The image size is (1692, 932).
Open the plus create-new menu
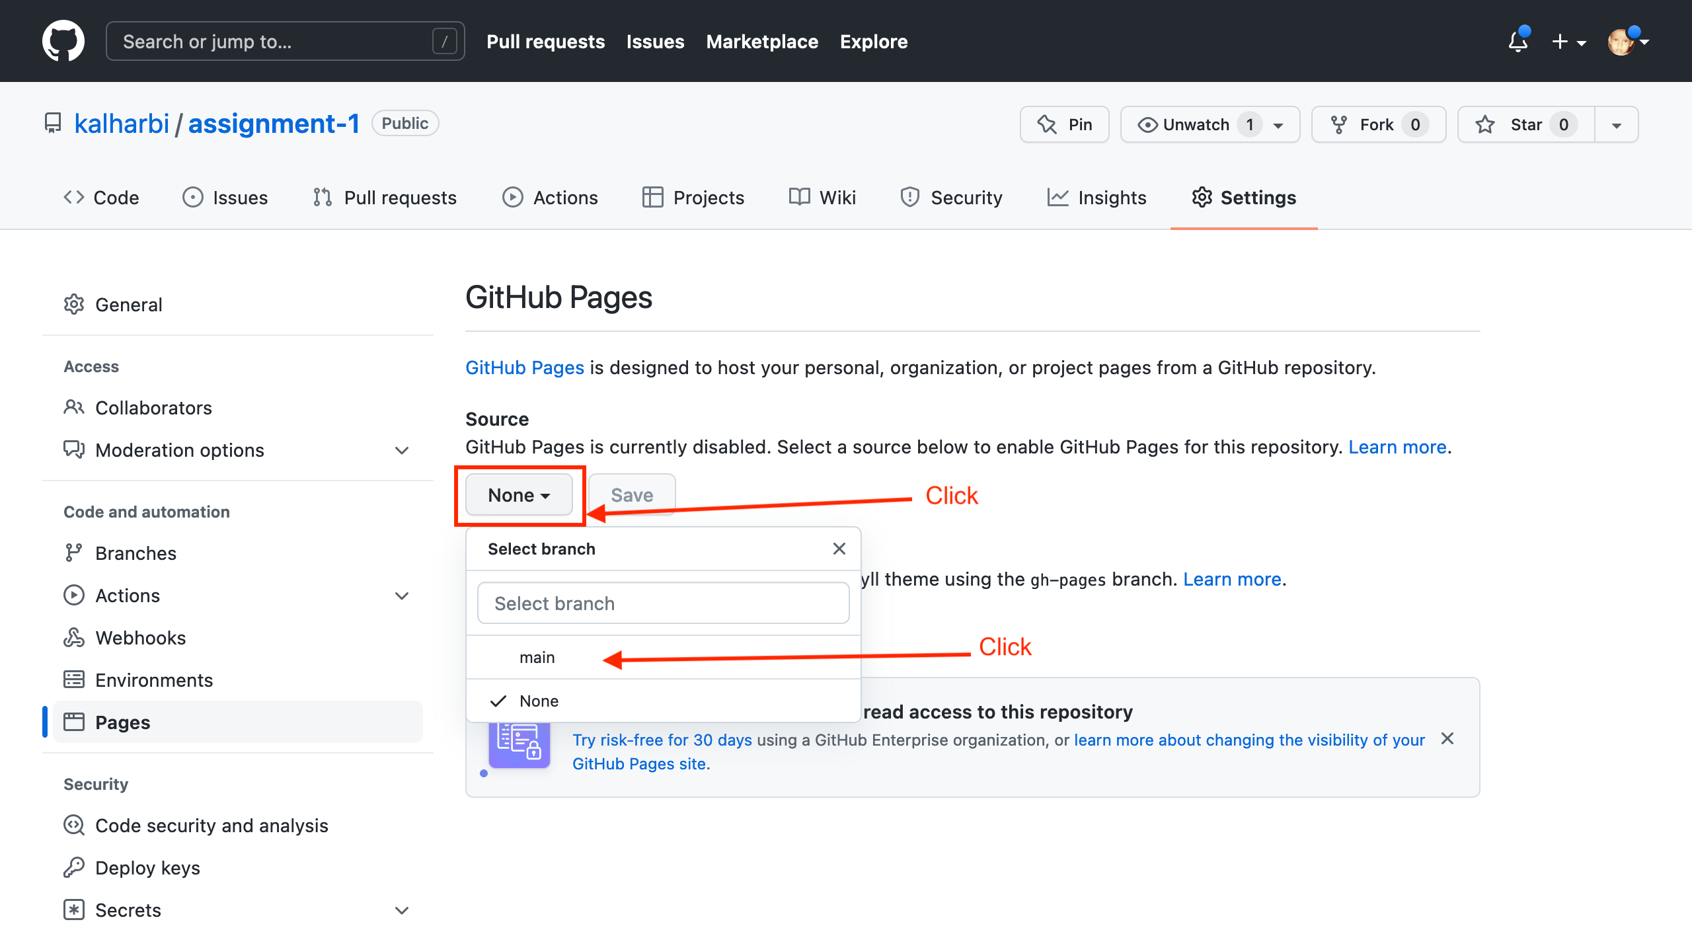pos(1568,42)
